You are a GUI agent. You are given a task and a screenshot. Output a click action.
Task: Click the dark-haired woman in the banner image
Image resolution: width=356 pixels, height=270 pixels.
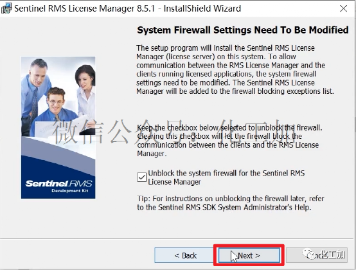click(x=86, y=91)
